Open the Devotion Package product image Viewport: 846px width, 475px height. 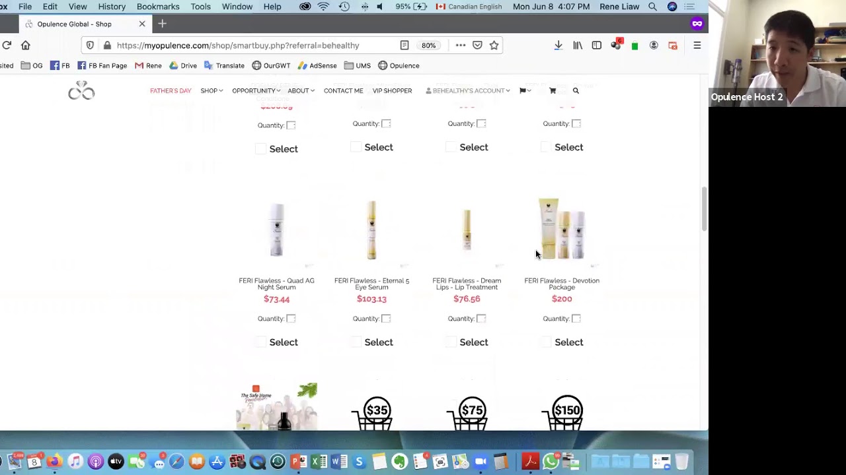(562, 228)
